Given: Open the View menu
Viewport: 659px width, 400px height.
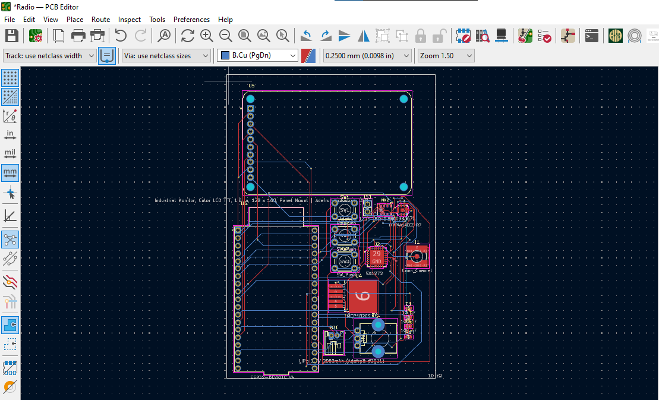Looking at the screenshot, I should 51,20.
